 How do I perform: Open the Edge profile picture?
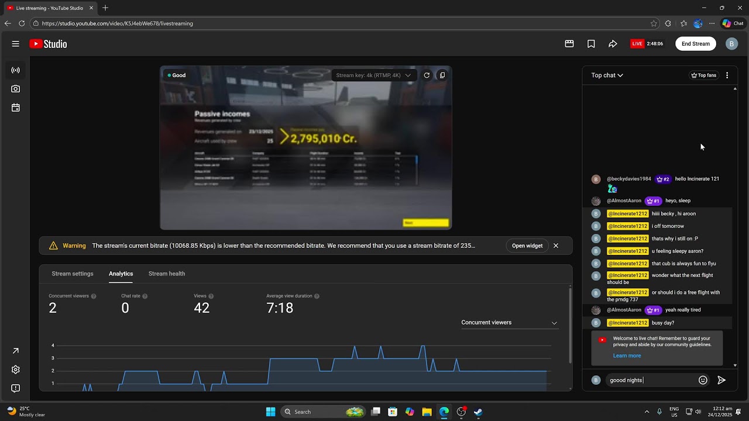(x=698, y=23)
